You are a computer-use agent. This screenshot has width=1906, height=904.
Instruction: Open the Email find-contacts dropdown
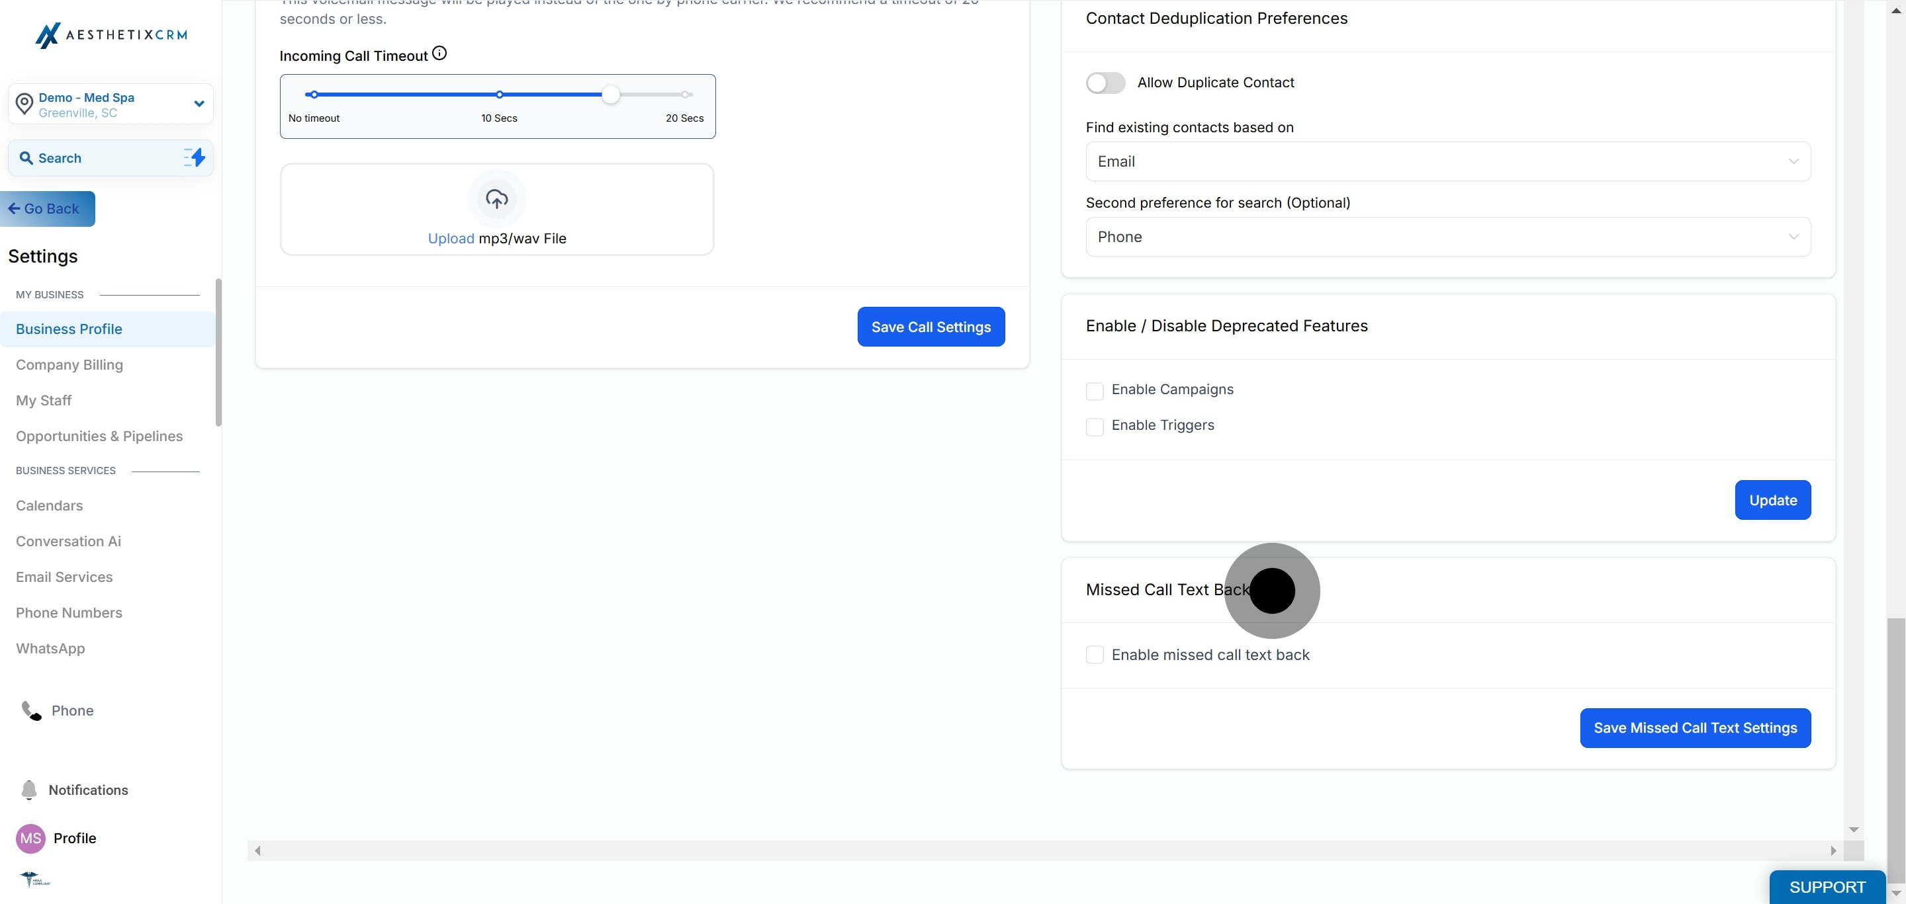pyautogui.click(x=1447, y=161)
